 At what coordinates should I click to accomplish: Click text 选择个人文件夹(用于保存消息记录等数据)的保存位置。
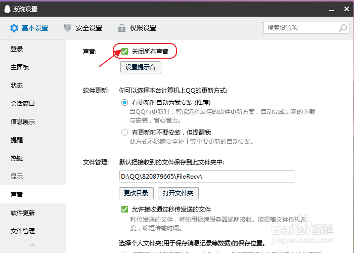(192, 243)
